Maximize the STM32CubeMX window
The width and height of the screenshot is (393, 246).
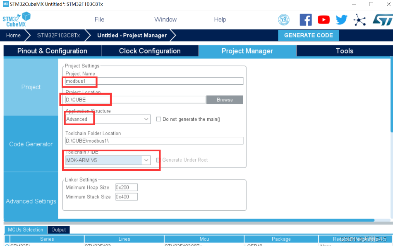point(371,4)
